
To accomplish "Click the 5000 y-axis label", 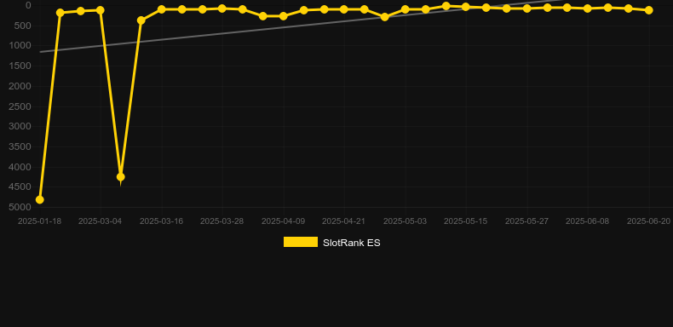I will tap(20, 207).
